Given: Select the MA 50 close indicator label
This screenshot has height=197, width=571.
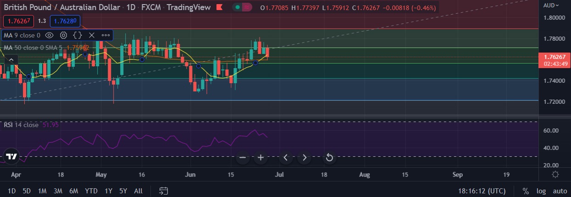Looking at the screenshot, I should 34,47.
